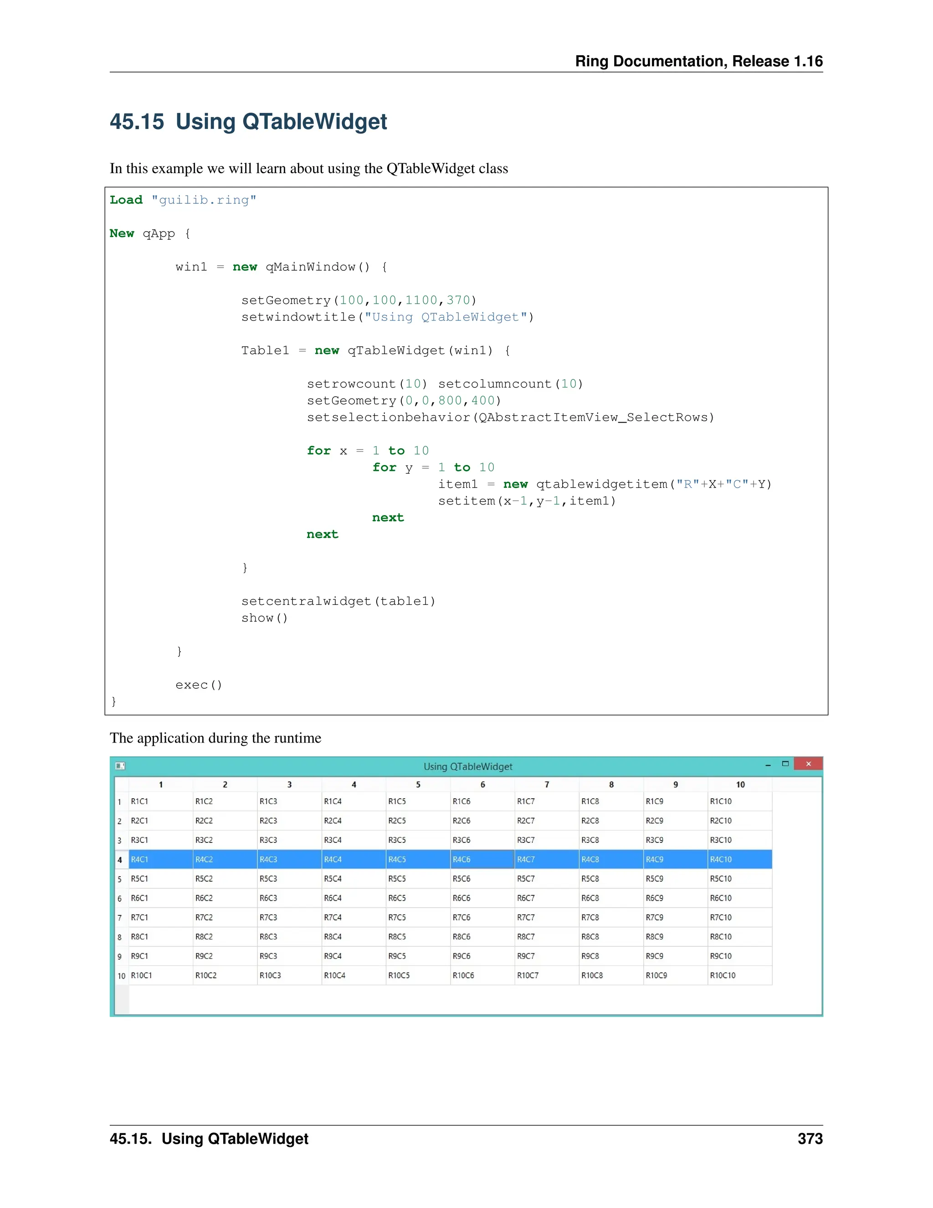Click cell R10C10
The image size is (933, 1208).
(x=739, y=976)
